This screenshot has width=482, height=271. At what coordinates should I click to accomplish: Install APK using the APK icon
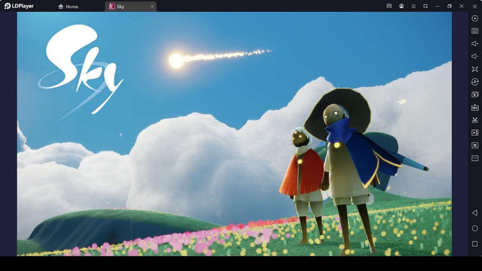tap(474, 107)
